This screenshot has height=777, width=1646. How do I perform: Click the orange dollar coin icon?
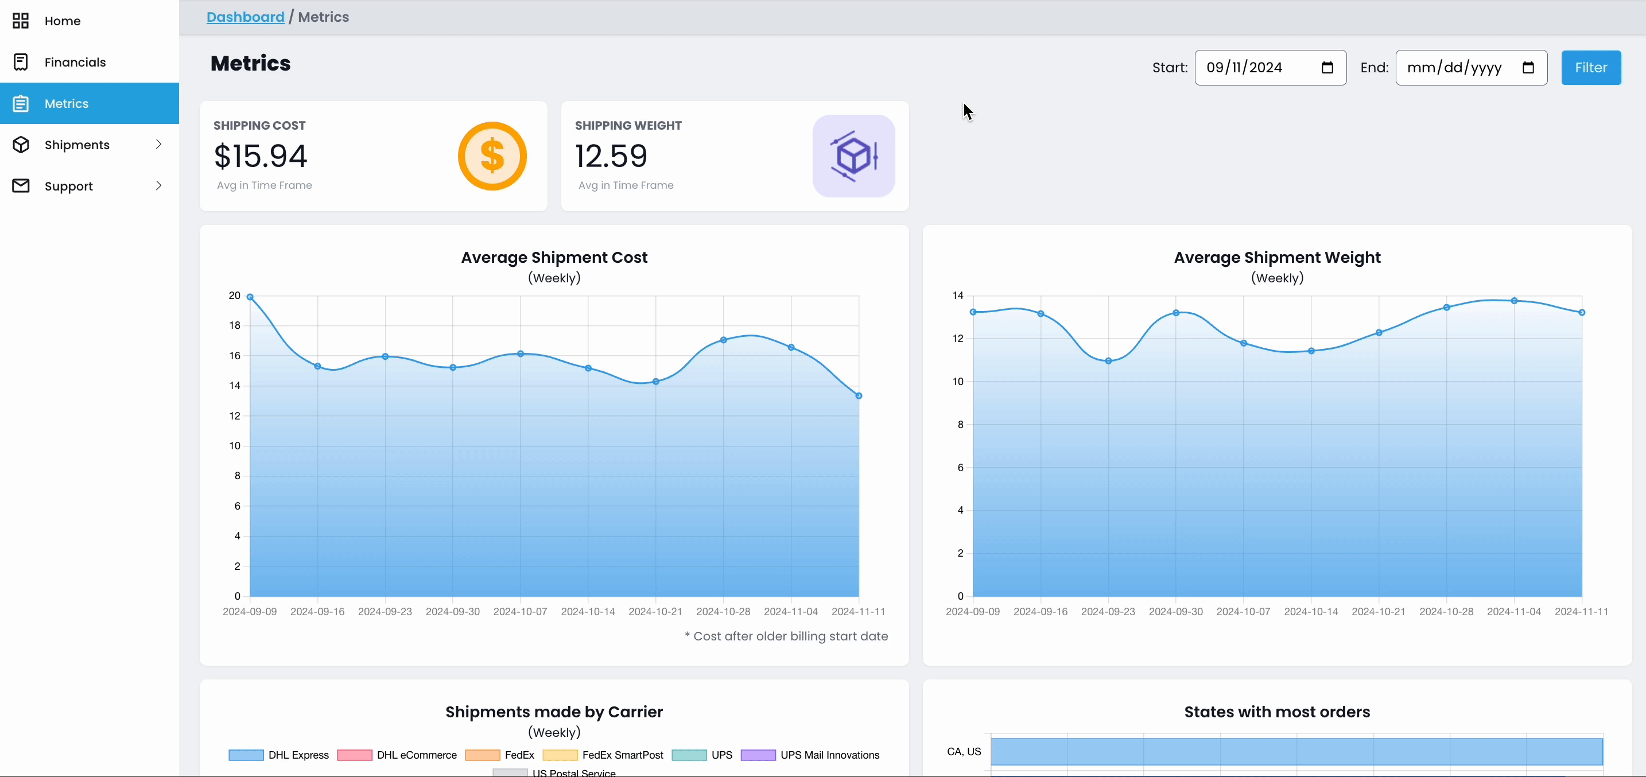[x=492, y=156]
